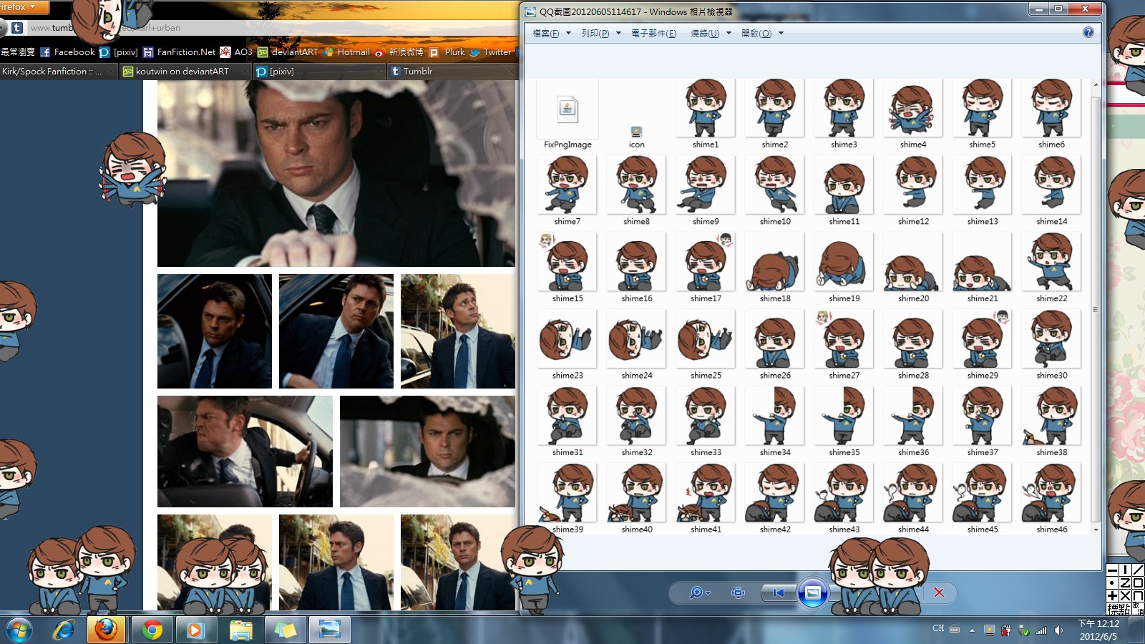Show hidden system tray icons arrow
Viewport: 1145px width, 644px height.
(972, 630)
